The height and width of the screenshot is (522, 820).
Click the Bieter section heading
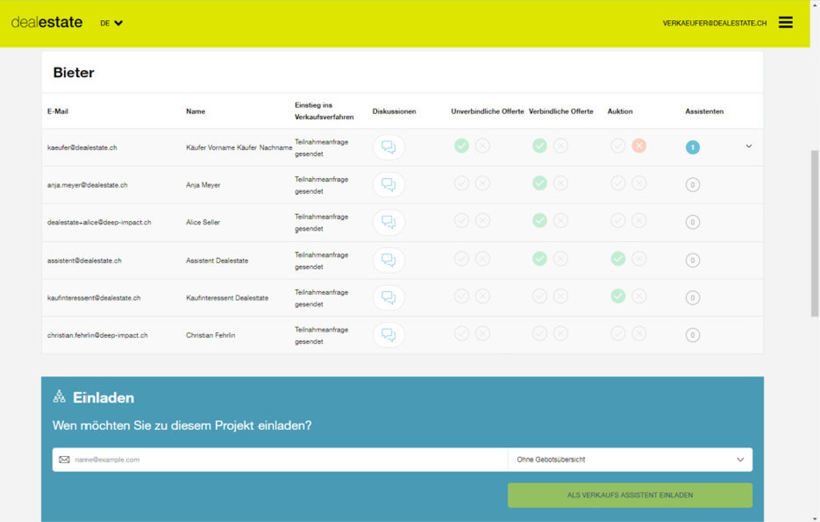[74, 73]
